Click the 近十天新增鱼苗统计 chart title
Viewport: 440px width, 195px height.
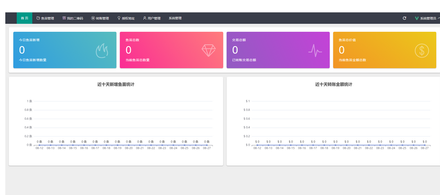tap(116, 84)
